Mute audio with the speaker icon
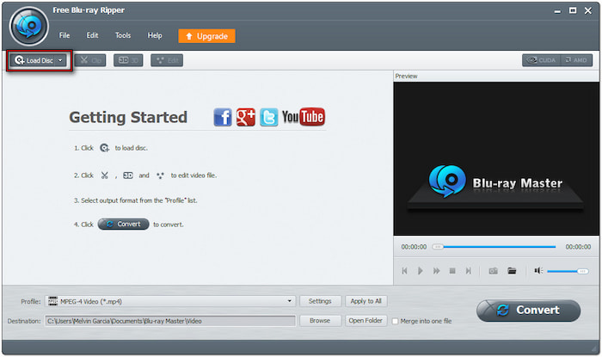This screenshot has height=357, width=602. tap(538, 271)
